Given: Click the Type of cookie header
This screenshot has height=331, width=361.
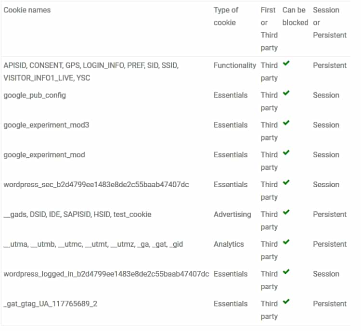Looking at the screenshot, I should coord(226,16).
